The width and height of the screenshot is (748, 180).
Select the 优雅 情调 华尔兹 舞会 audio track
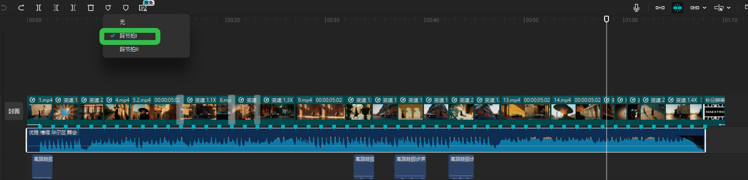366,140
